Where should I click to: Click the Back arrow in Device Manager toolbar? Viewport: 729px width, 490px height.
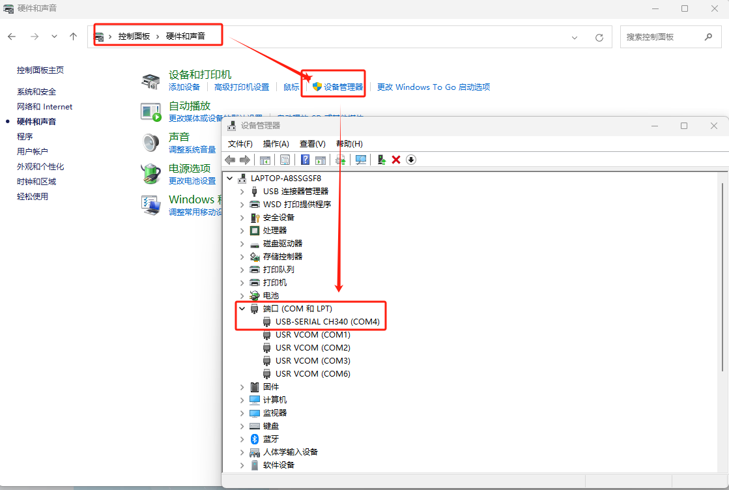point(230,160)
